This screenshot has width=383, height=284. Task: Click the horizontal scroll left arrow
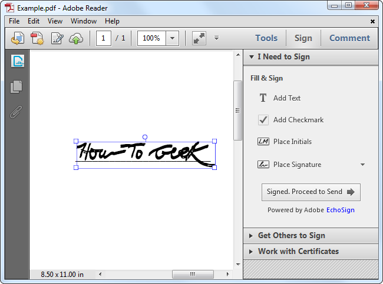tap(100, 274)
